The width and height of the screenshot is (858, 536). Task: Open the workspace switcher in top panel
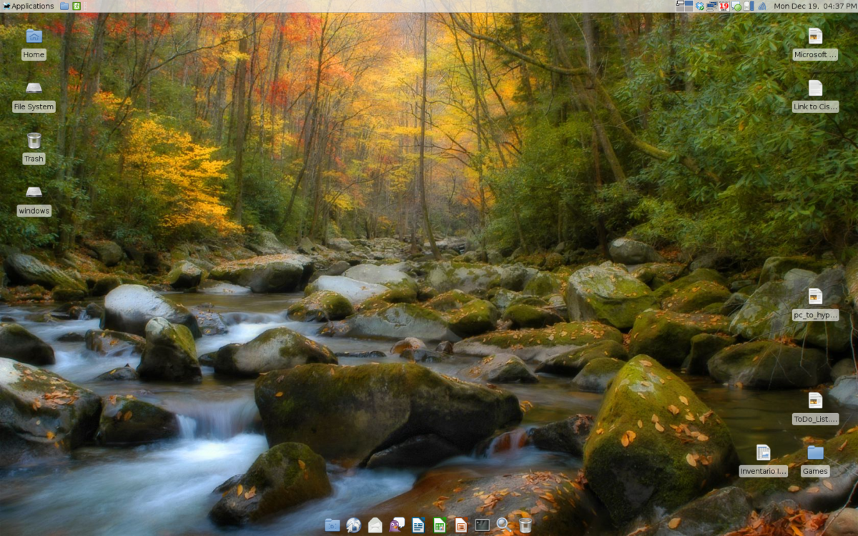click(x=684, y=6)
